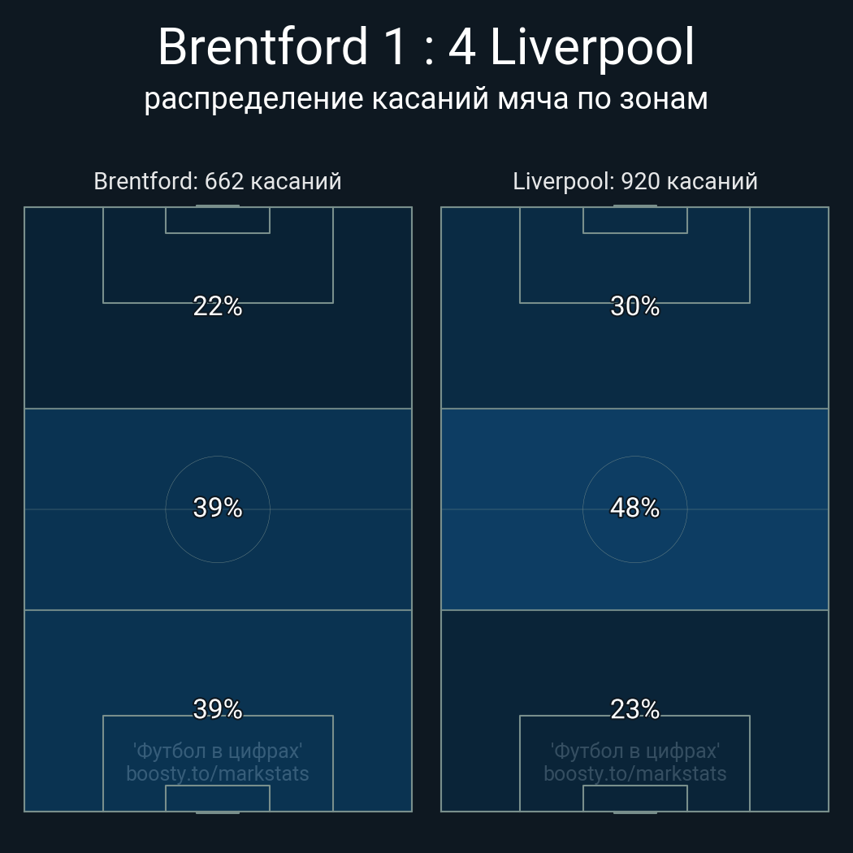This screenshot has width=853, height=853.
Task: Click 'Футбол в цифрах' watermark on Liverpool pitch
Action: (635, 751)
